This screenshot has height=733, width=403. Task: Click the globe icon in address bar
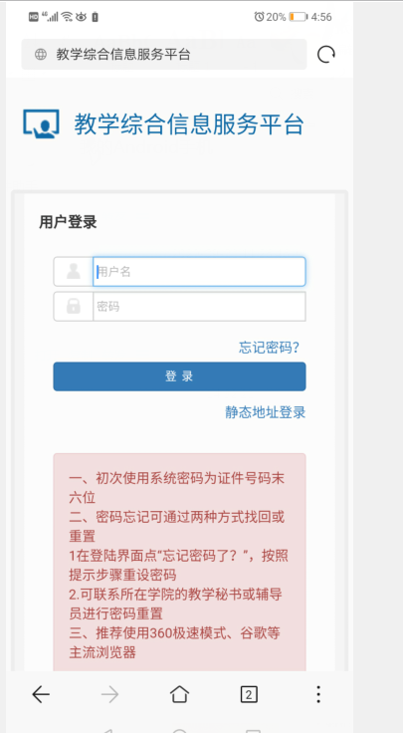41,55
